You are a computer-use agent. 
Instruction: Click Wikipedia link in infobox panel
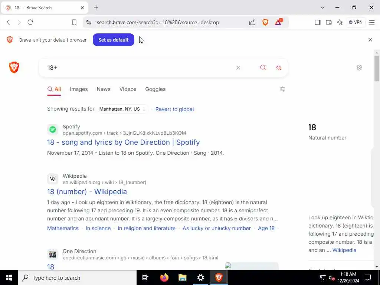pyautogui.click(x=344, y=250)
